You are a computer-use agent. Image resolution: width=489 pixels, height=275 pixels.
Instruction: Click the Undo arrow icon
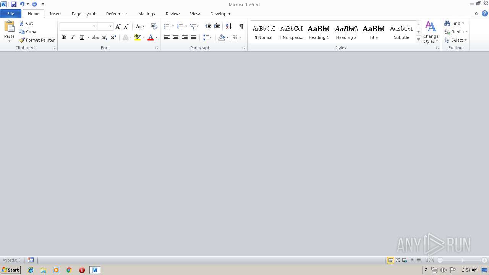pos(22,4)
